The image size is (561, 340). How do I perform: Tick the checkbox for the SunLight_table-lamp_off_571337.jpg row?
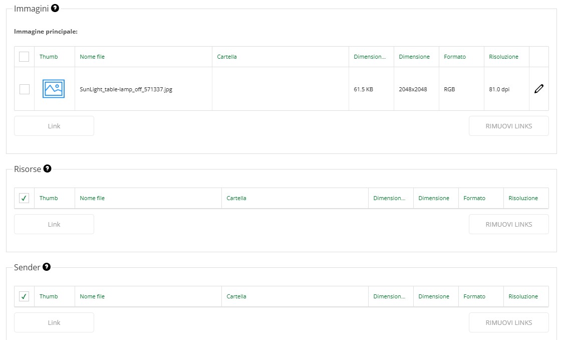pyautogui.click(x=25, y=89)
